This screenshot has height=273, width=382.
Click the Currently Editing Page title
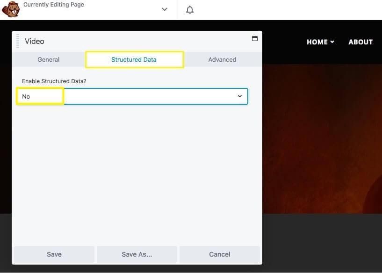tap(54, 5)
